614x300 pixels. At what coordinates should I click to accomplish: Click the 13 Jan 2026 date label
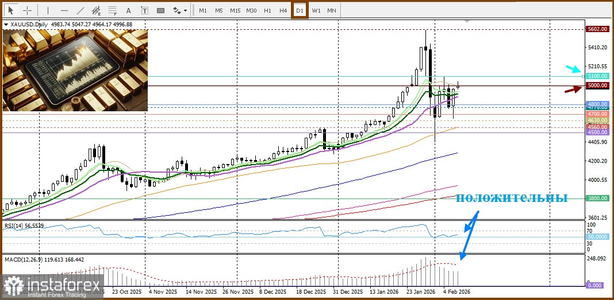coord(385,291)
